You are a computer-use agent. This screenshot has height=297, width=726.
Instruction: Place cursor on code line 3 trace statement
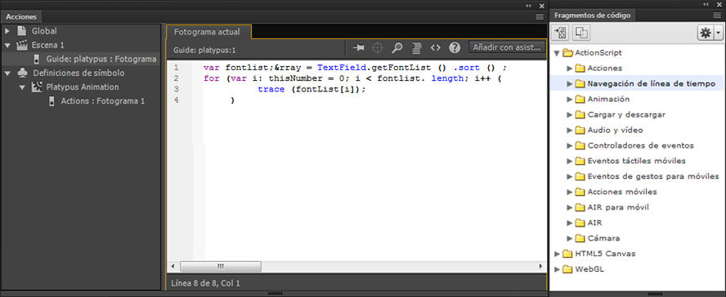click(x=311, y=89)
